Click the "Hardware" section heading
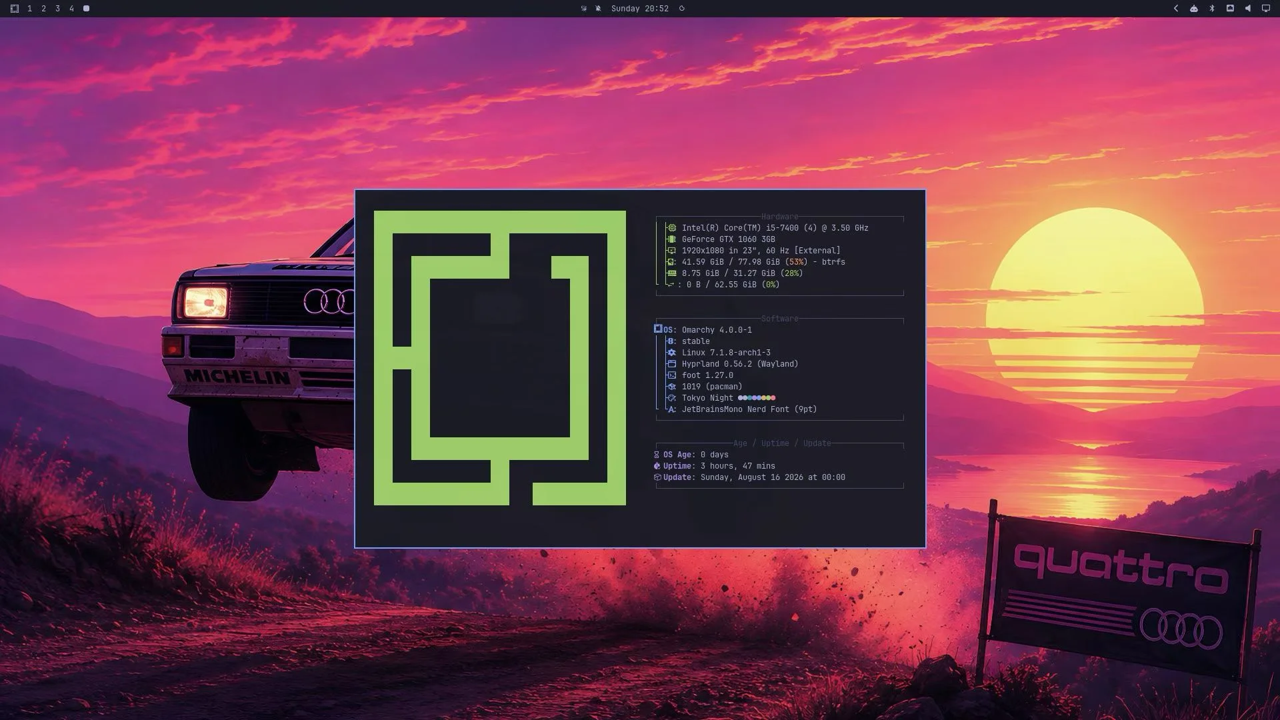This screenshot has width=1280, height=720. pos(779,217)
